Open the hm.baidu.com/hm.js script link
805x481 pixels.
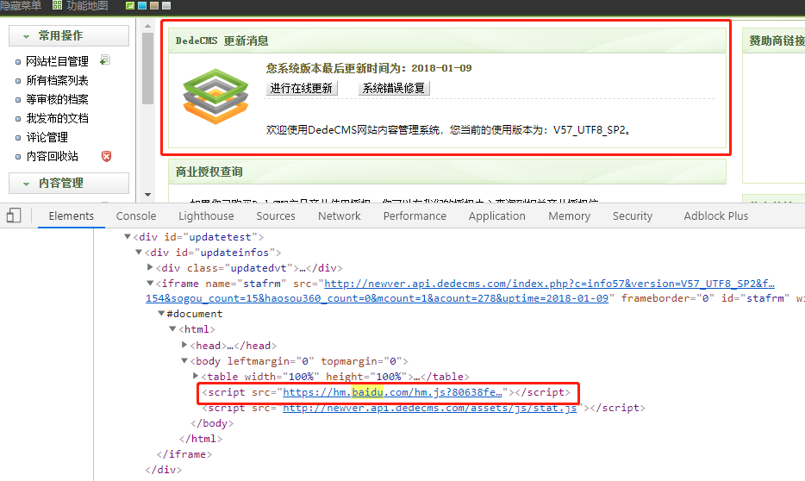coord(392,392)
